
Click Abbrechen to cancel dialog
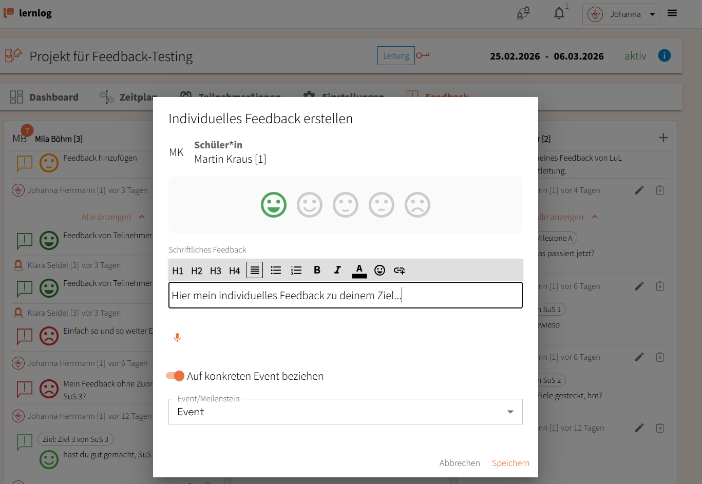tap(460, 463)
